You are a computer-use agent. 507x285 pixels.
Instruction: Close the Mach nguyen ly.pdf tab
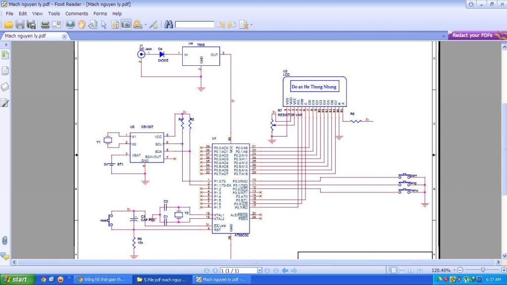click(x=64, y=37)
